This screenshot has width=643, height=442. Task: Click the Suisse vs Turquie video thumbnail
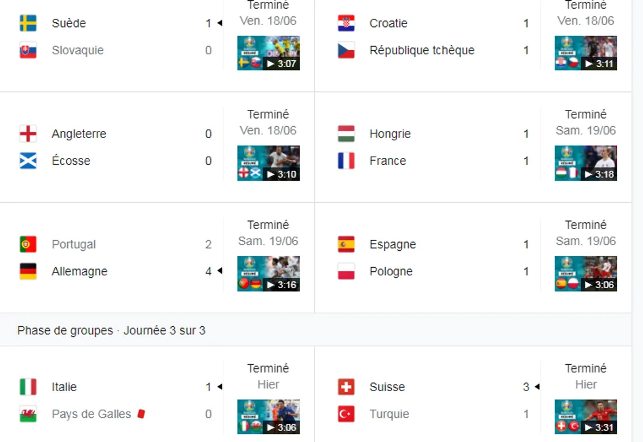click(x=586, y=416)
